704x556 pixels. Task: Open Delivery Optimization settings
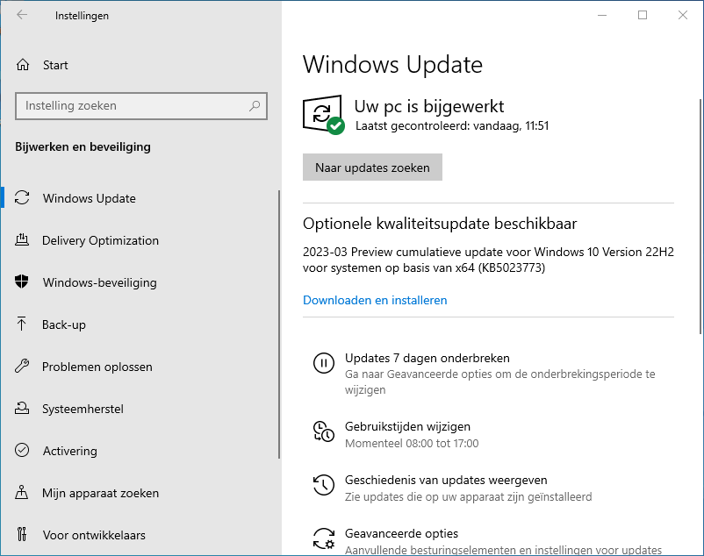(x=100, y=240)
